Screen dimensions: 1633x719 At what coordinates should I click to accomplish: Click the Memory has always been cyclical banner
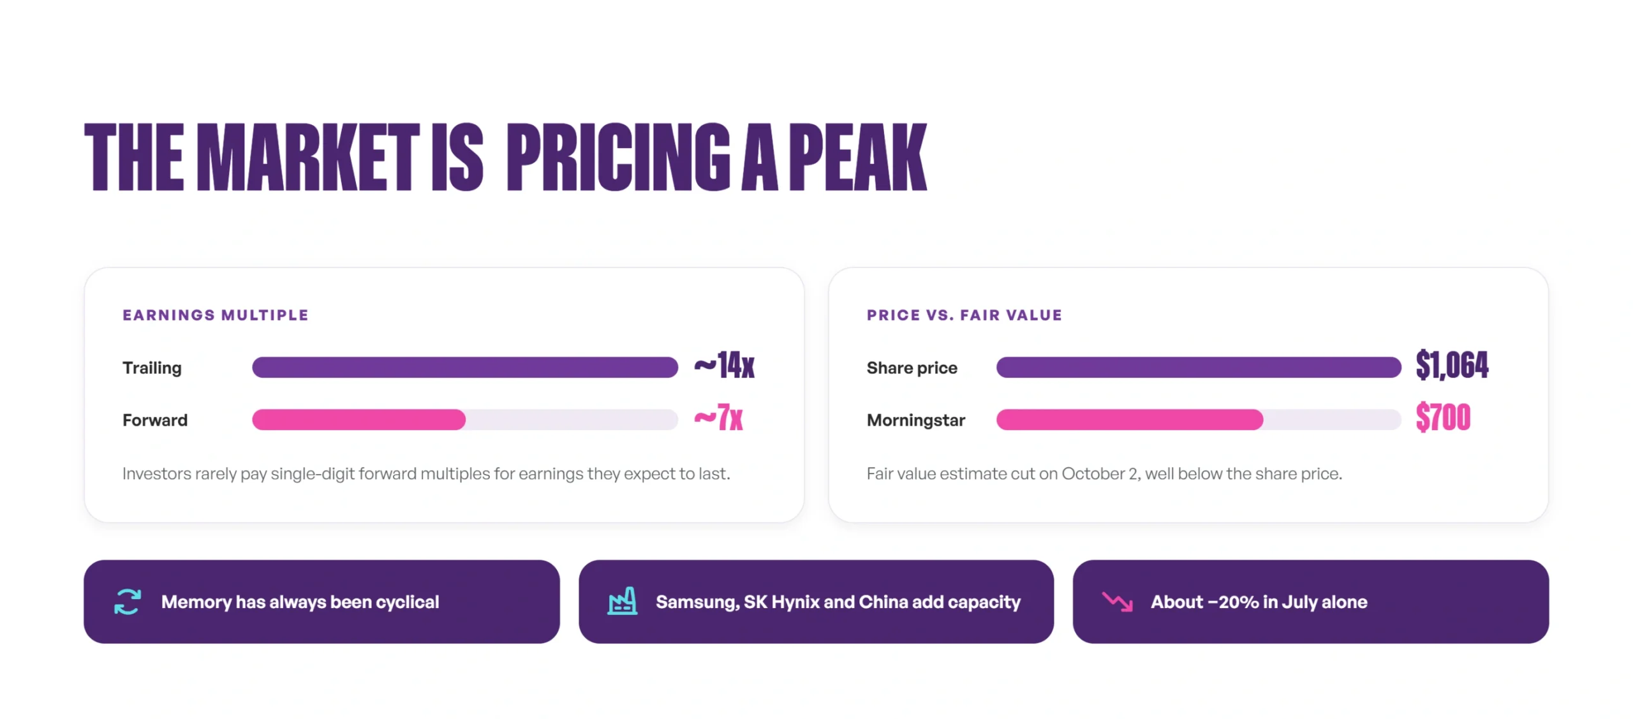pos(321,601)
